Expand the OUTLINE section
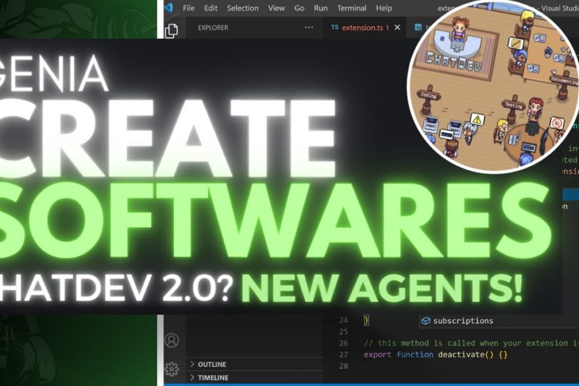The height and width of the screenshot is (386, 579). (x=255, y=364)
